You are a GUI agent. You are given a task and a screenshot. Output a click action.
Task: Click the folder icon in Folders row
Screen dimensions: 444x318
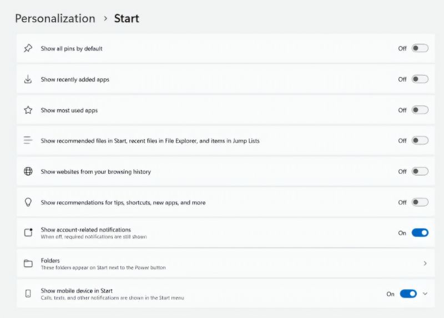28,263
